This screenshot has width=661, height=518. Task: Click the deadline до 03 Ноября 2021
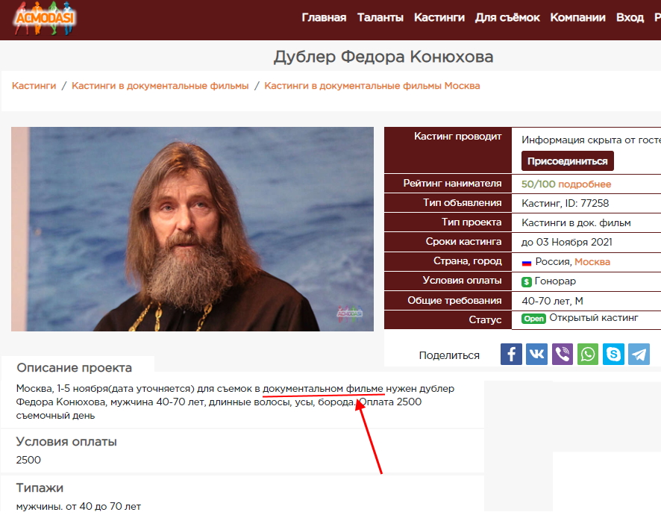coord(567,242)
